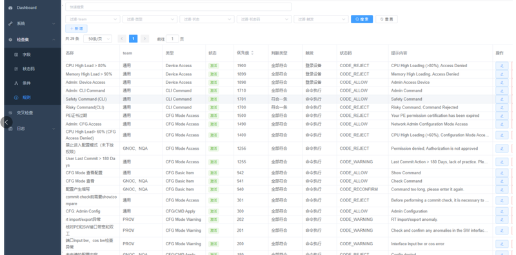This screenshot has width=516, height=255.
Task: Open the 字段 submenu page
Action: 32,55
